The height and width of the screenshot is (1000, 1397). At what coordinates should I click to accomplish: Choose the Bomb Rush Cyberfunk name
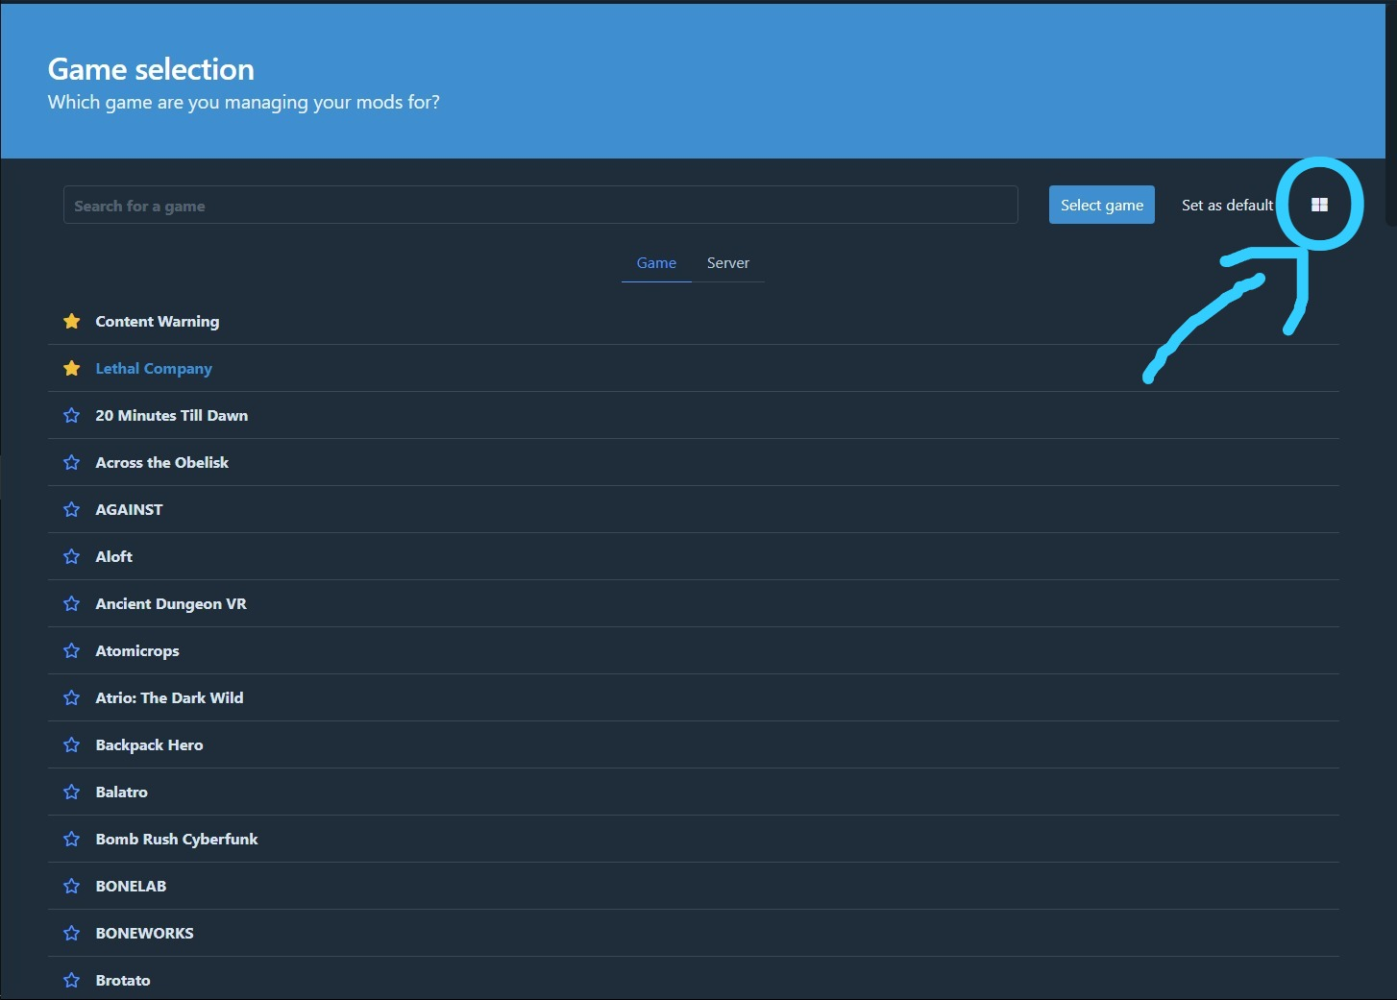point(177,839)
